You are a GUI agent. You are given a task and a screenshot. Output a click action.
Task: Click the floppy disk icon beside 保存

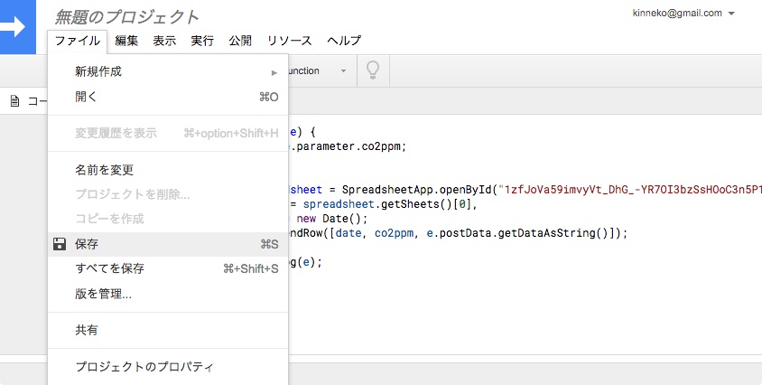coord(60,244)
